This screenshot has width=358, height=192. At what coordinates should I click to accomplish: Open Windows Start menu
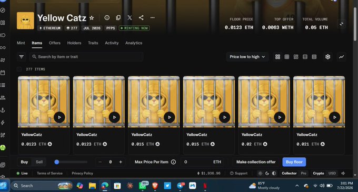click(x=4, y=186)
